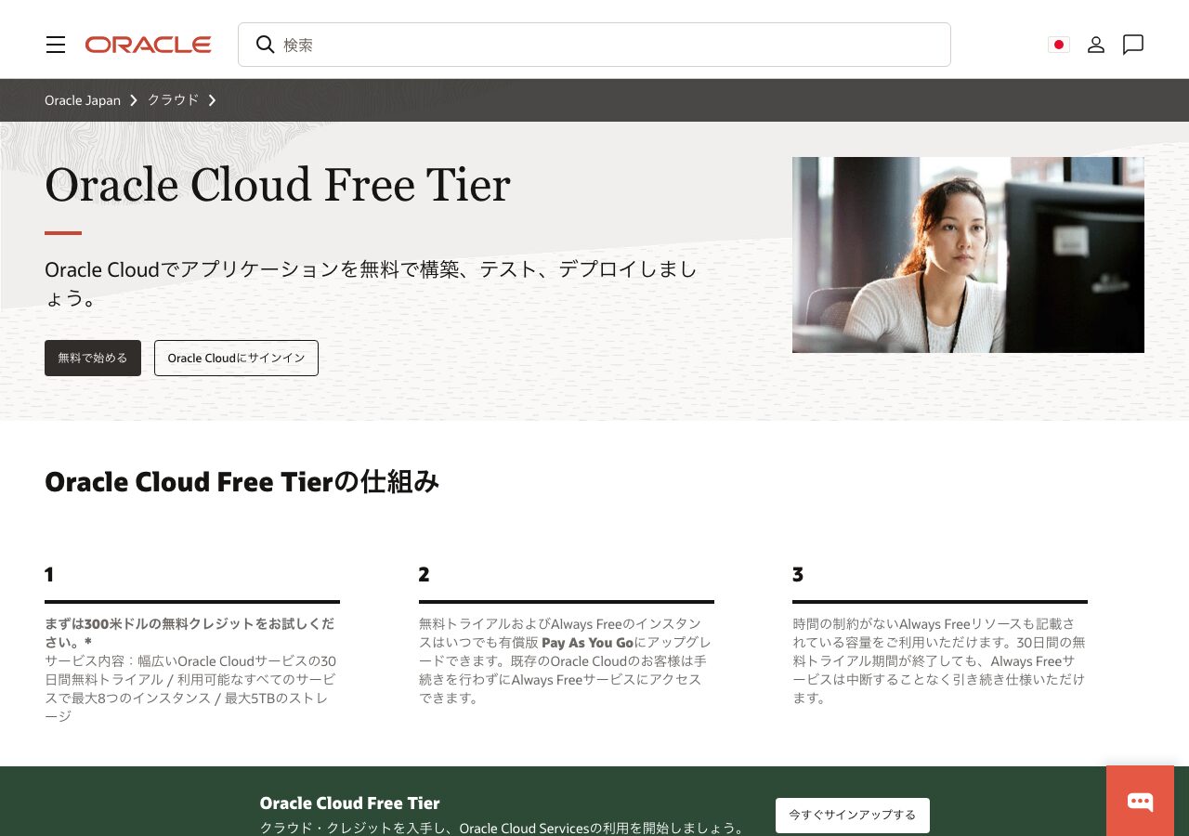This screenshot has height=836, width=1189.
Task: Click the クラウド・クレジットを入手し banner text
Action: [x=502, y=828]
